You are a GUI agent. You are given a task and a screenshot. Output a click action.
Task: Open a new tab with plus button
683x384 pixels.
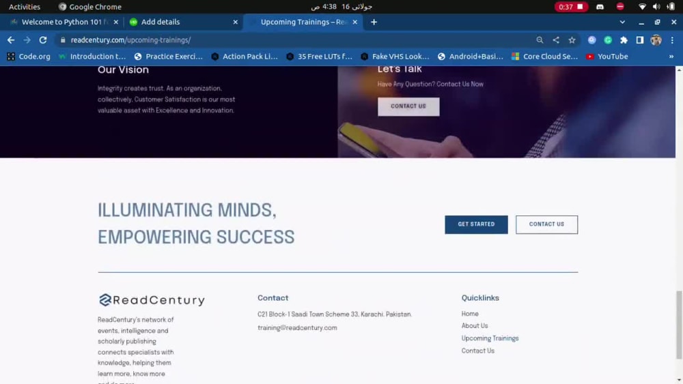(374, 22)
